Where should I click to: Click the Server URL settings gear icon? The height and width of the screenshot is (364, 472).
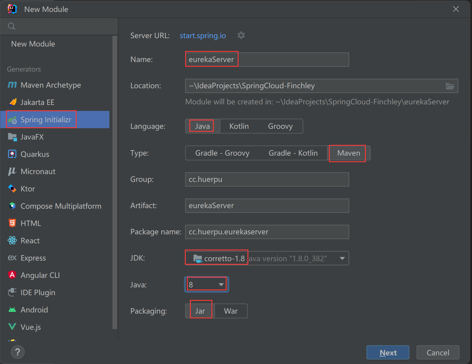click(x=241, y=35)
